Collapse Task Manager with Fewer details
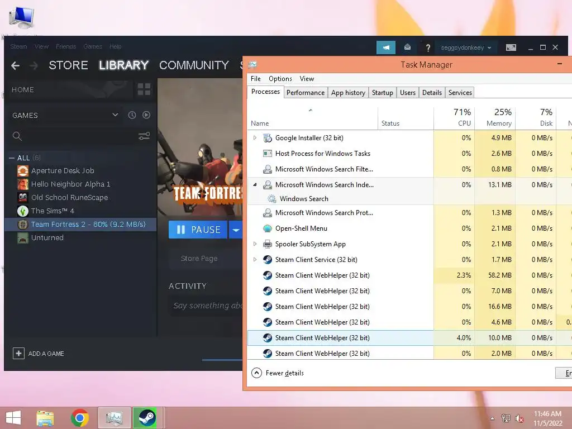 click(278, 373)
